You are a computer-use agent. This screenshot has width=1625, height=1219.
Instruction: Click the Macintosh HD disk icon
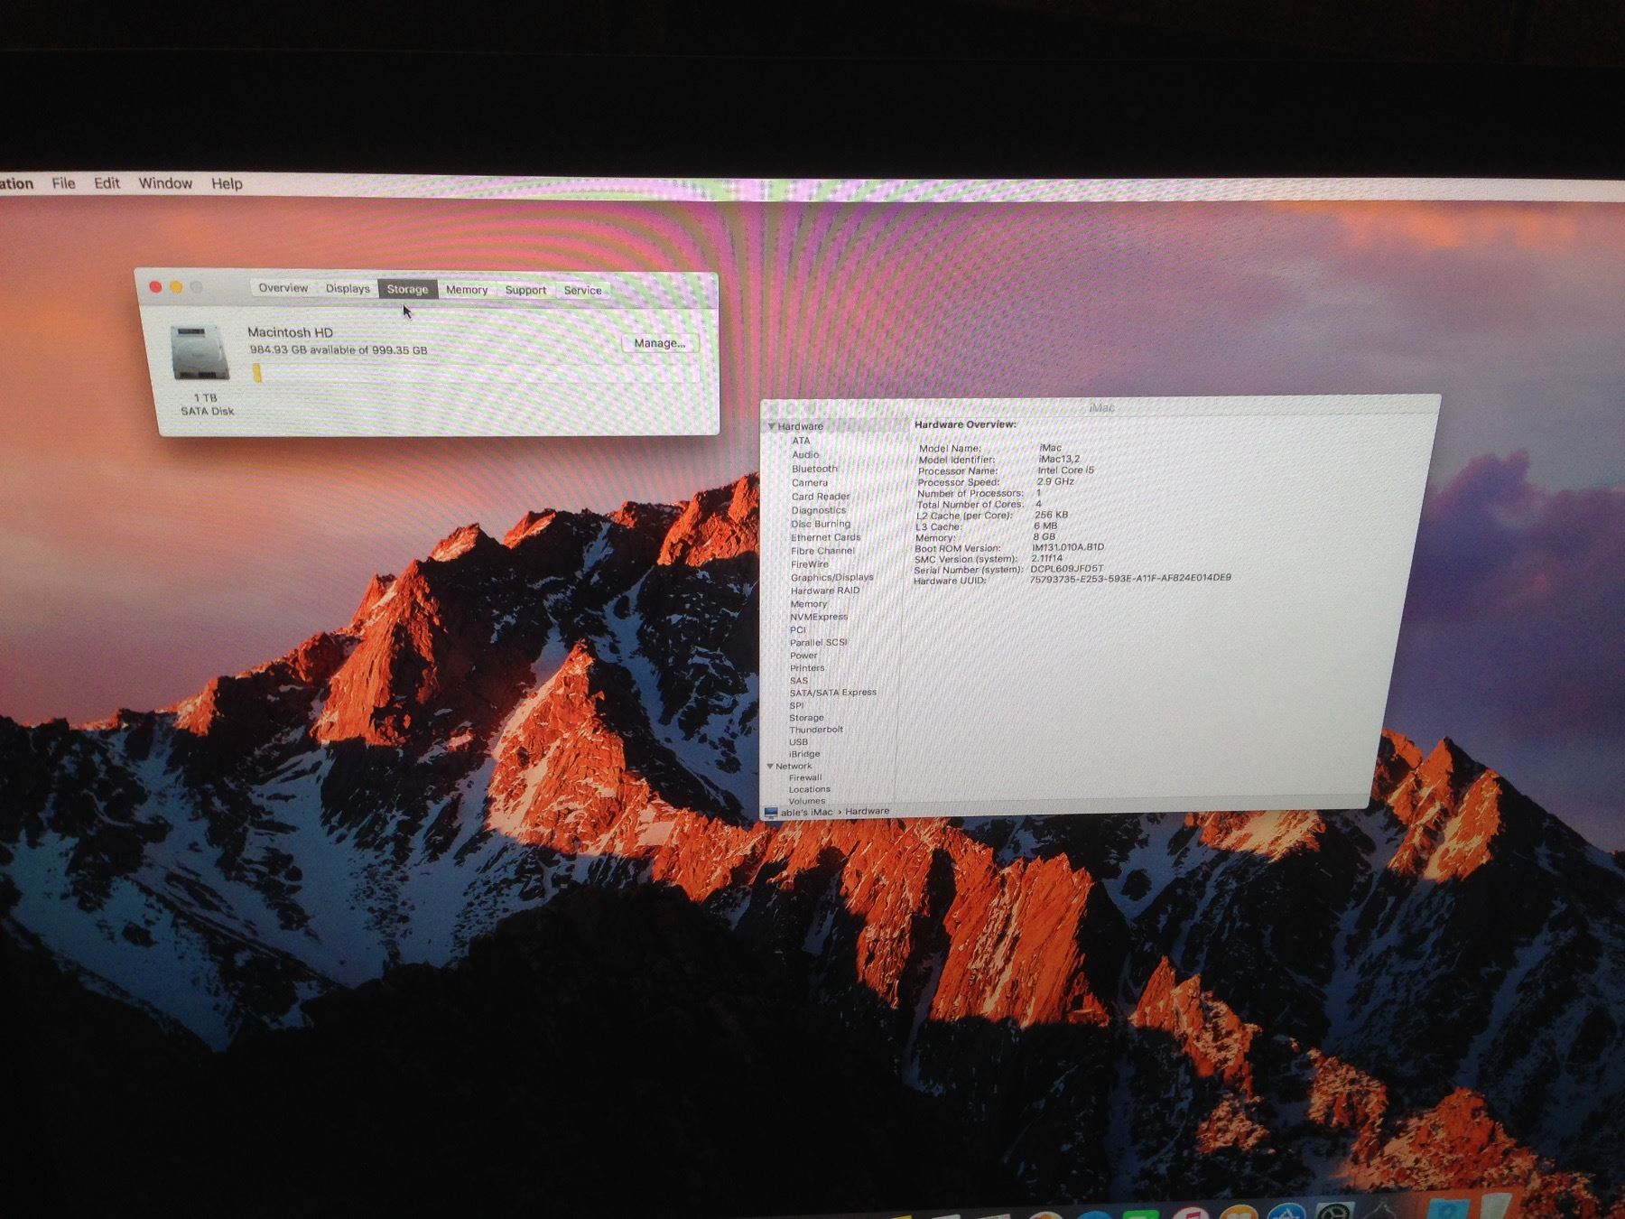coord(200,353)
